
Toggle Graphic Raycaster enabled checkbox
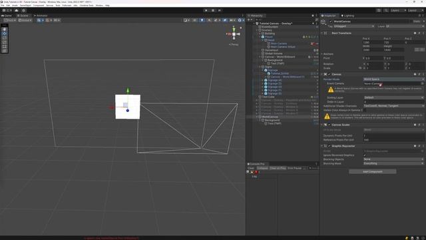coord(329,146)
